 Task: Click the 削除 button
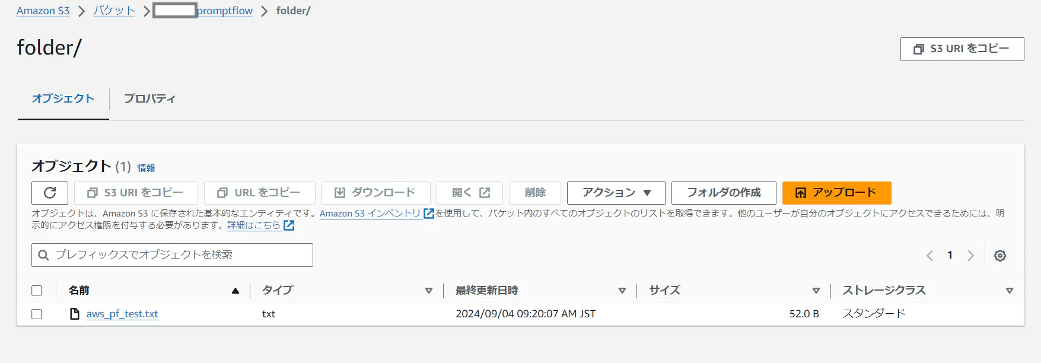point(535,193)
